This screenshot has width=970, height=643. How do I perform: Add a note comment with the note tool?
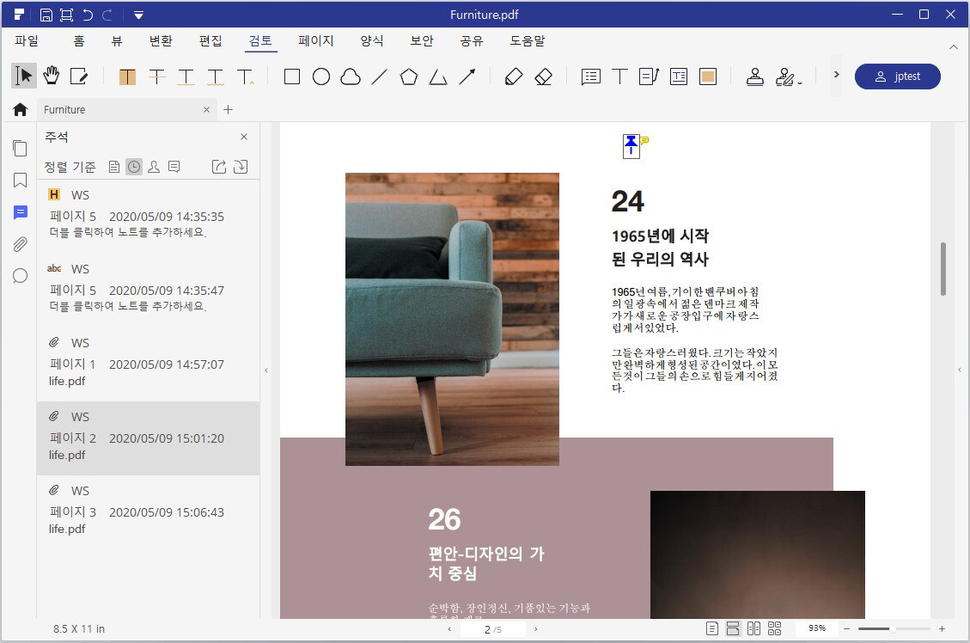[591, 77]
